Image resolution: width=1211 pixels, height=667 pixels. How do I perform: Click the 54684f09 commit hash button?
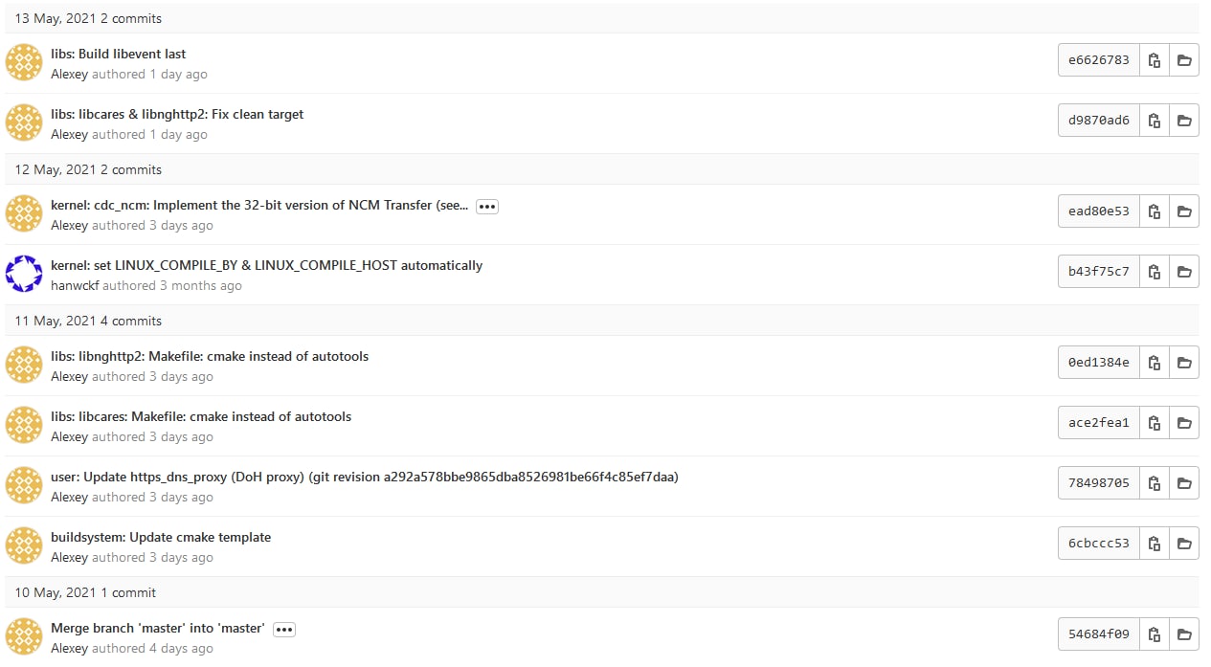[1099, 634]
